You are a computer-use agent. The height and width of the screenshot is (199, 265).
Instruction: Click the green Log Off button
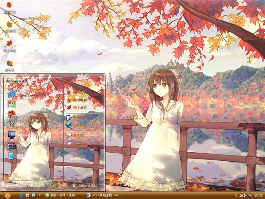(60, 186)
